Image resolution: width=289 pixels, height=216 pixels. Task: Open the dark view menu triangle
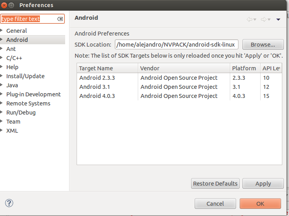coord(278,19)
